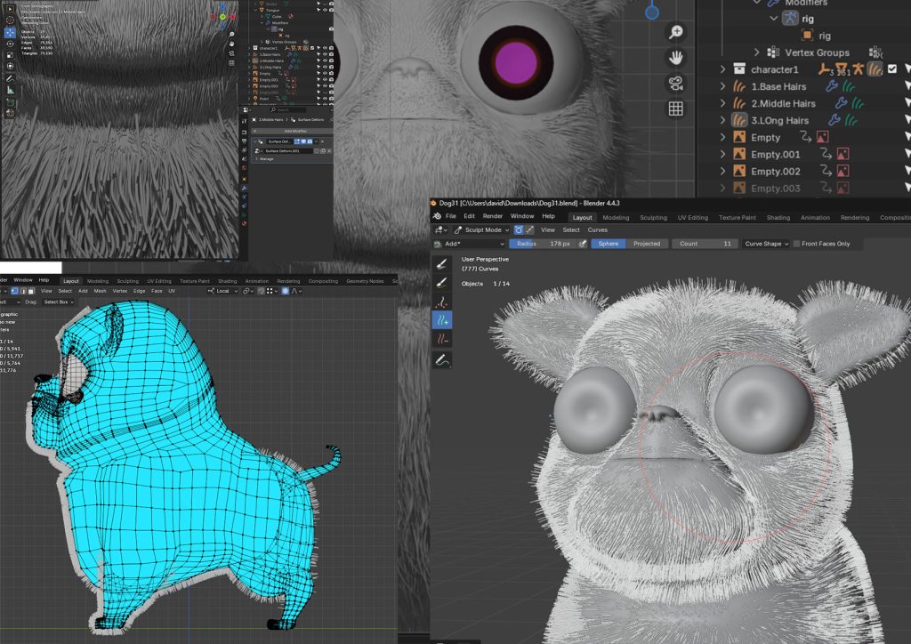
Task: Expand the 2.Middle Hairs row in enlarged outliner
Action: pos(722,103)
